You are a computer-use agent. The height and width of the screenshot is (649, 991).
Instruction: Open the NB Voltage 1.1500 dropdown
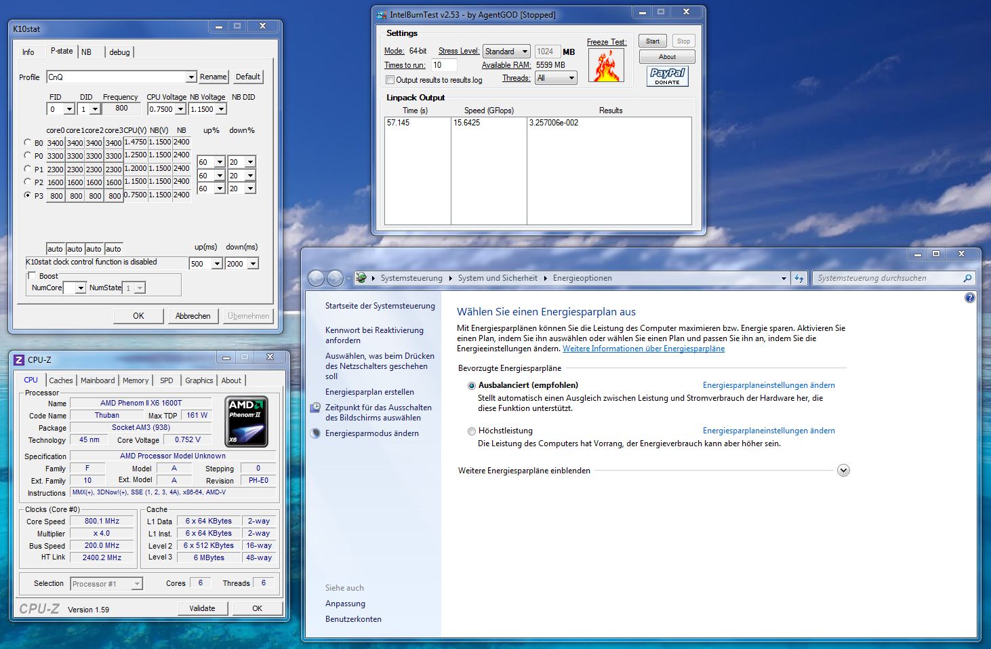click(221, 109)
